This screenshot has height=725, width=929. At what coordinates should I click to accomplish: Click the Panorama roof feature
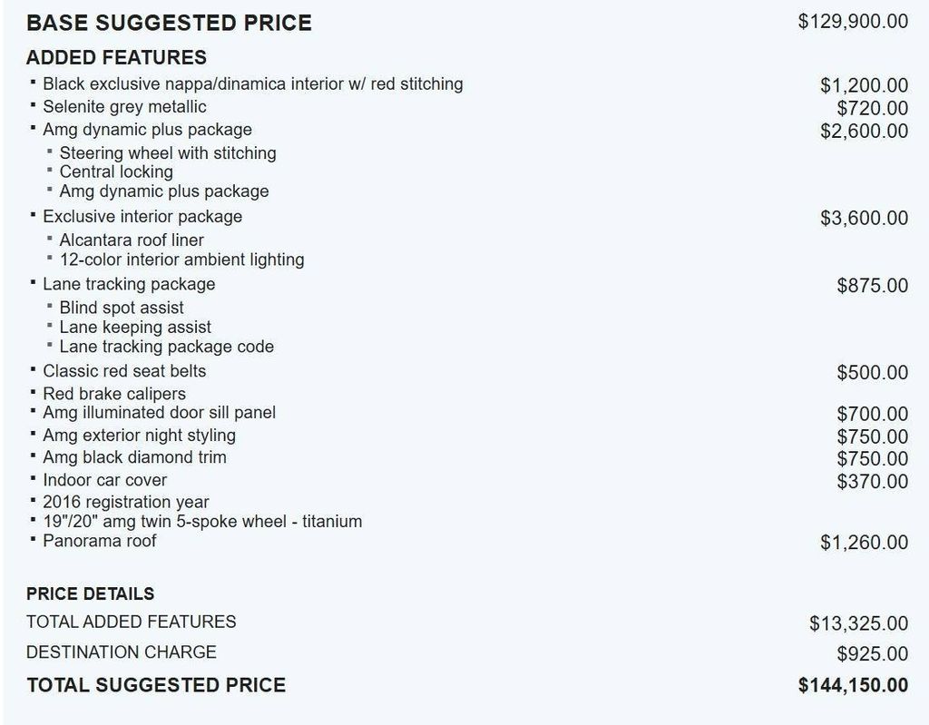click(100, 541)
